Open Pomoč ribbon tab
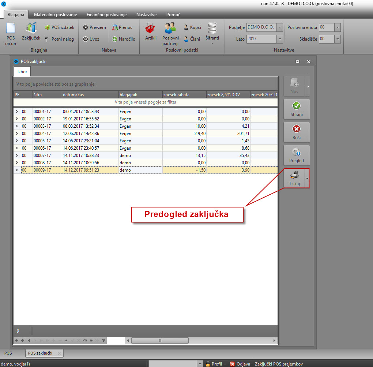 click(173, 15)
